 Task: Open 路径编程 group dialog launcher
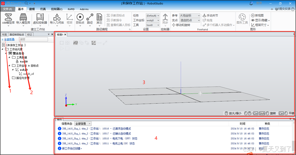coord(130,29)
